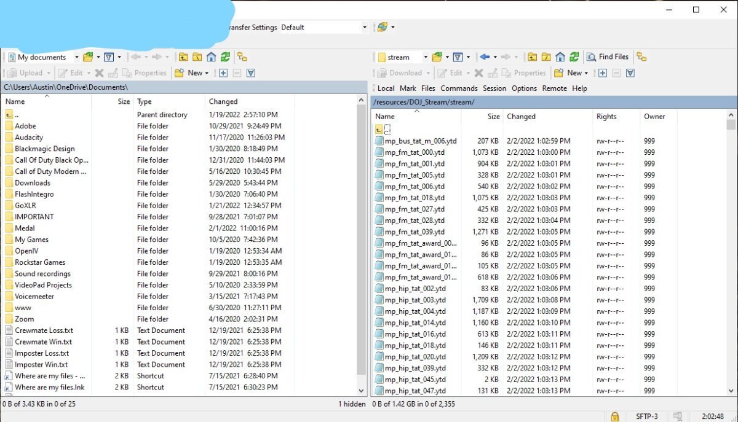
Task: Sort remote files by Size column
Action: coord(493,117)
